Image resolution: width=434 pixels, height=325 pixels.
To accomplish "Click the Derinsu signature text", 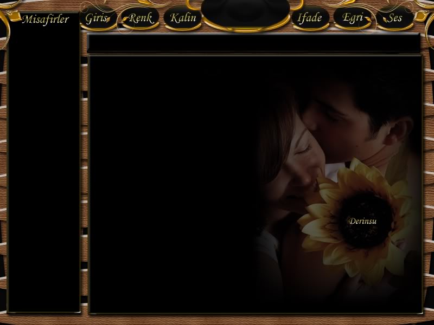I will 362,221.
